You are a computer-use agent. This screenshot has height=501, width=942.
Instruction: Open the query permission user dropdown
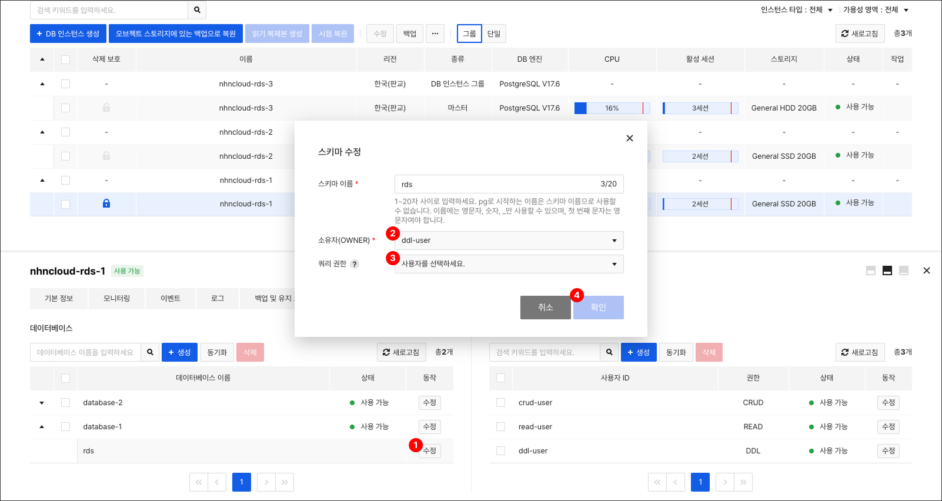(509, 264)
